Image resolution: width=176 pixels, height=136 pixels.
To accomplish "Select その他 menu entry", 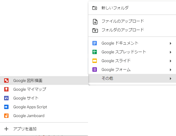I will tap(132, 78).
